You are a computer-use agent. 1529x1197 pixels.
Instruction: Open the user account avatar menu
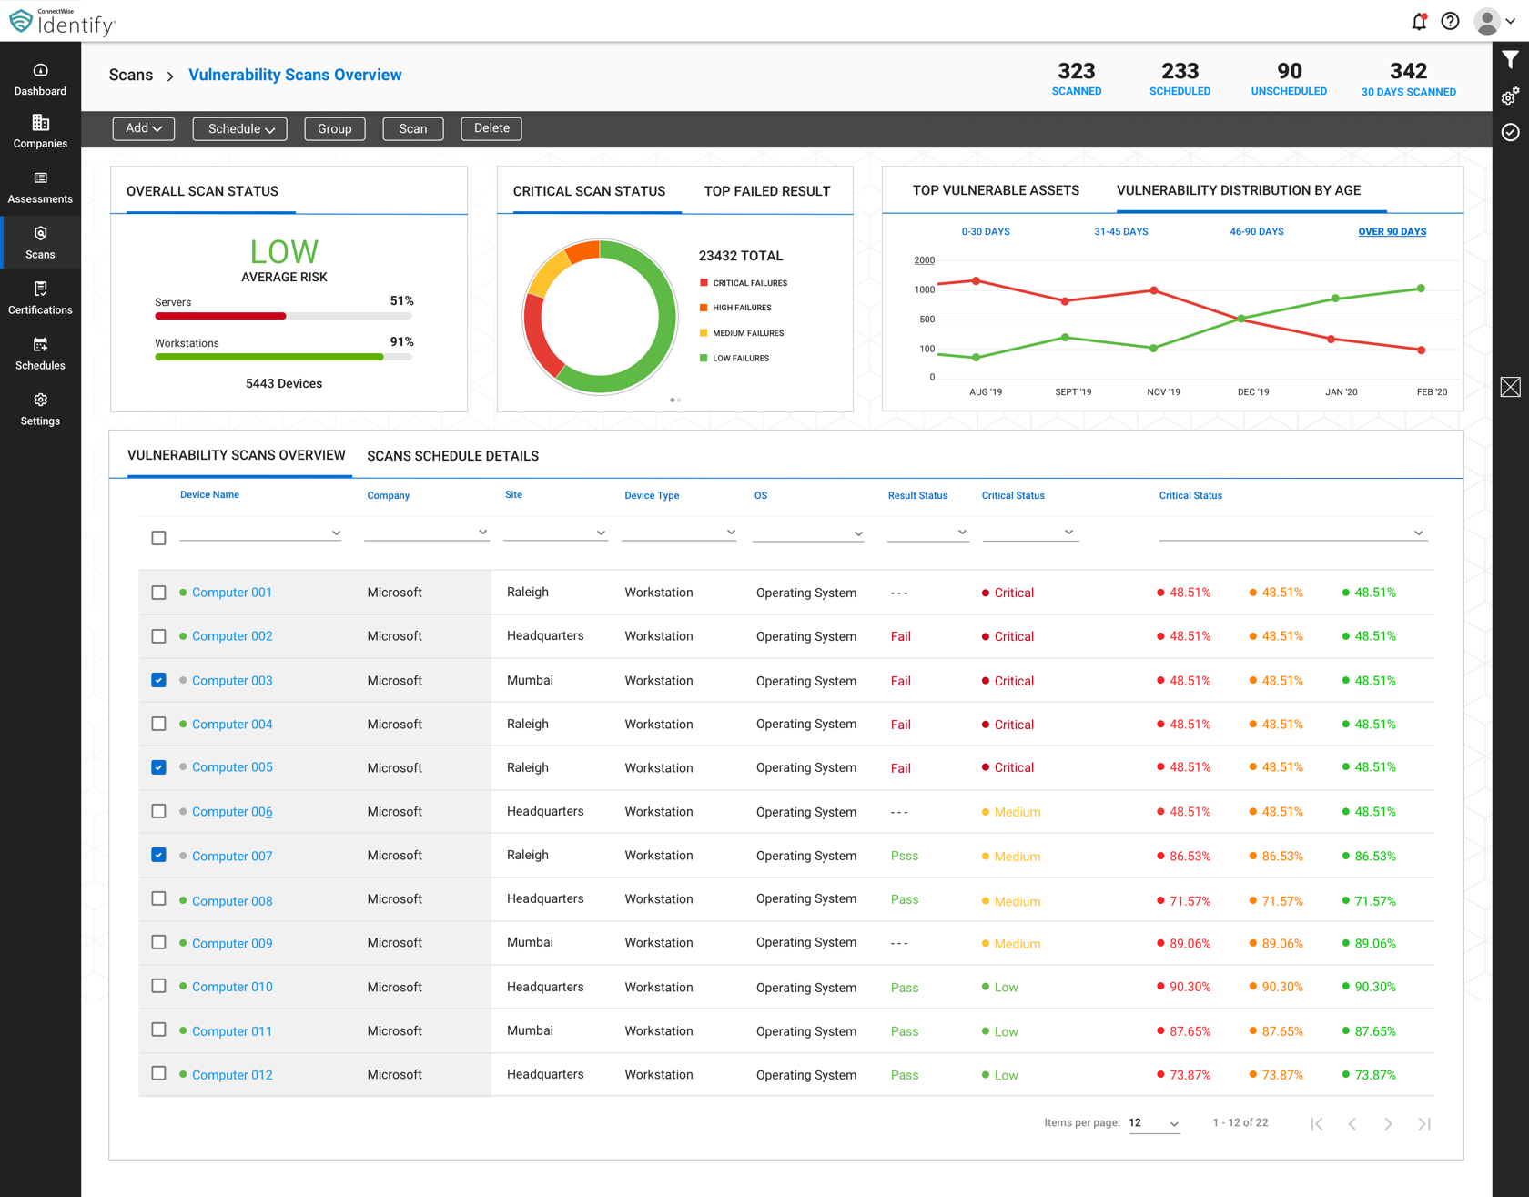[1495, 21]
